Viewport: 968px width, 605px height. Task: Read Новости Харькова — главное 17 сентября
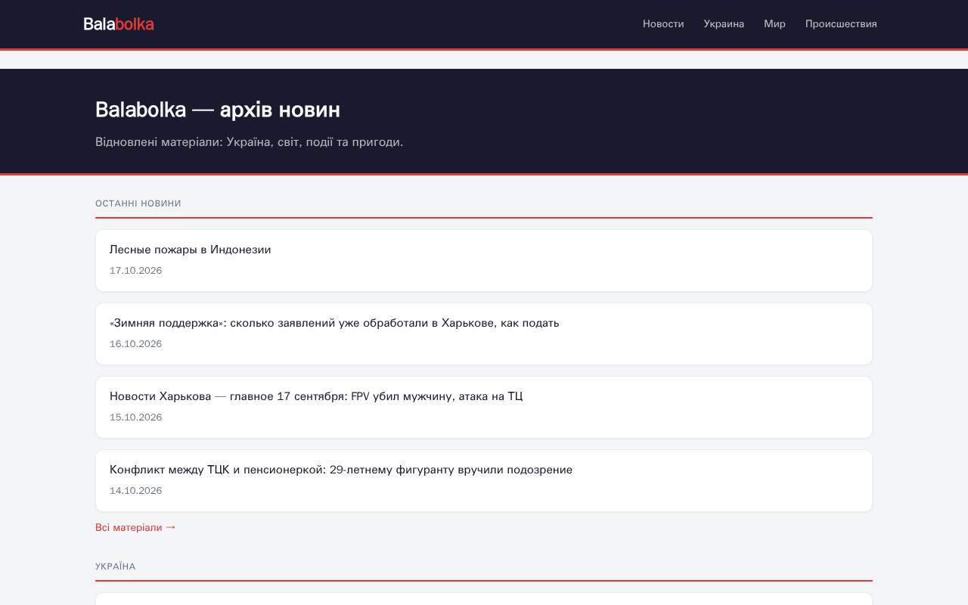point(316,396)
